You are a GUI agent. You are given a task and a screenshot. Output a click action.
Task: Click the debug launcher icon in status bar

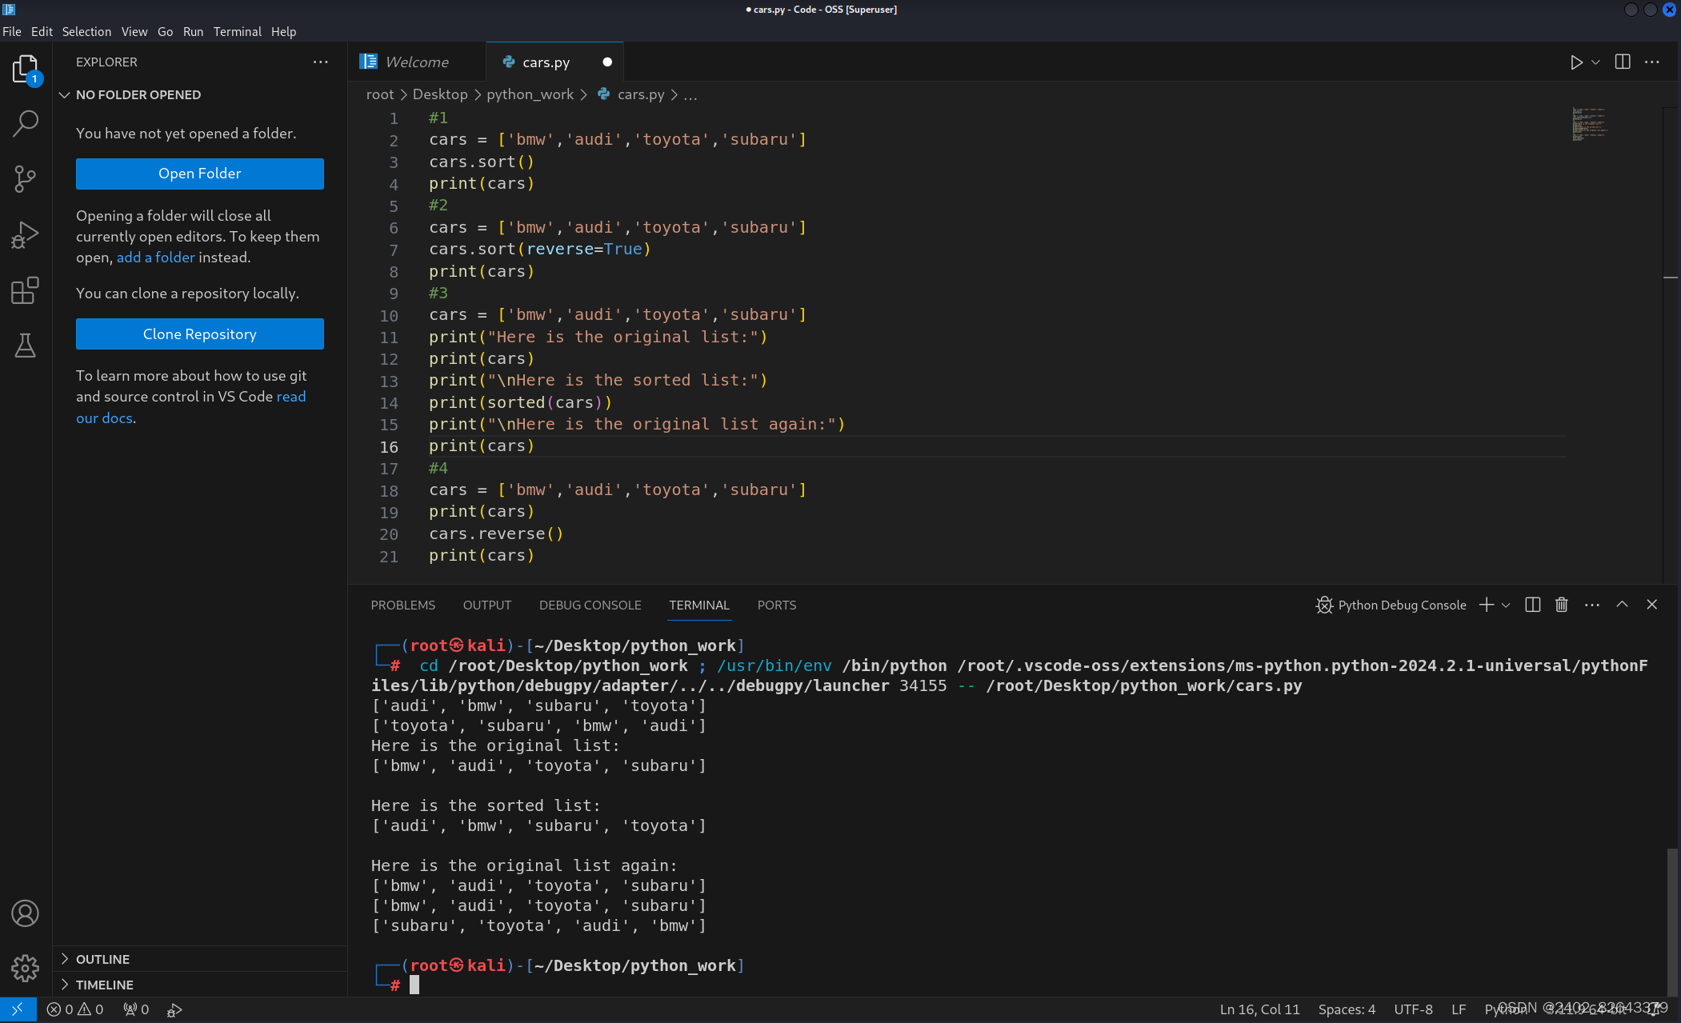click(174, 1009)
